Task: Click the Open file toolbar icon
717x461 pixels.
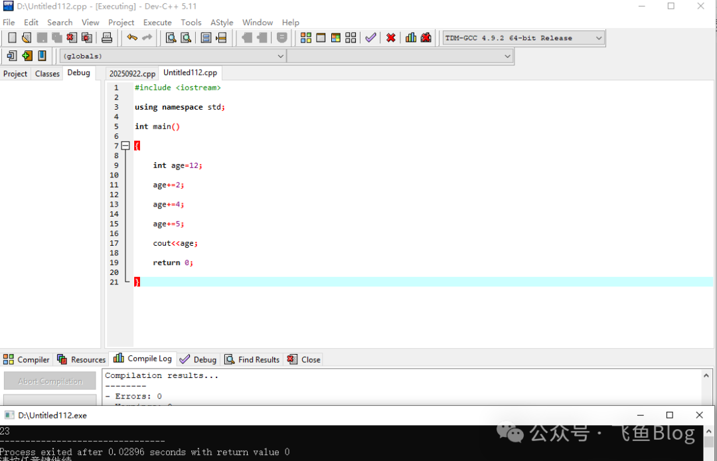Action: [27, 38]
